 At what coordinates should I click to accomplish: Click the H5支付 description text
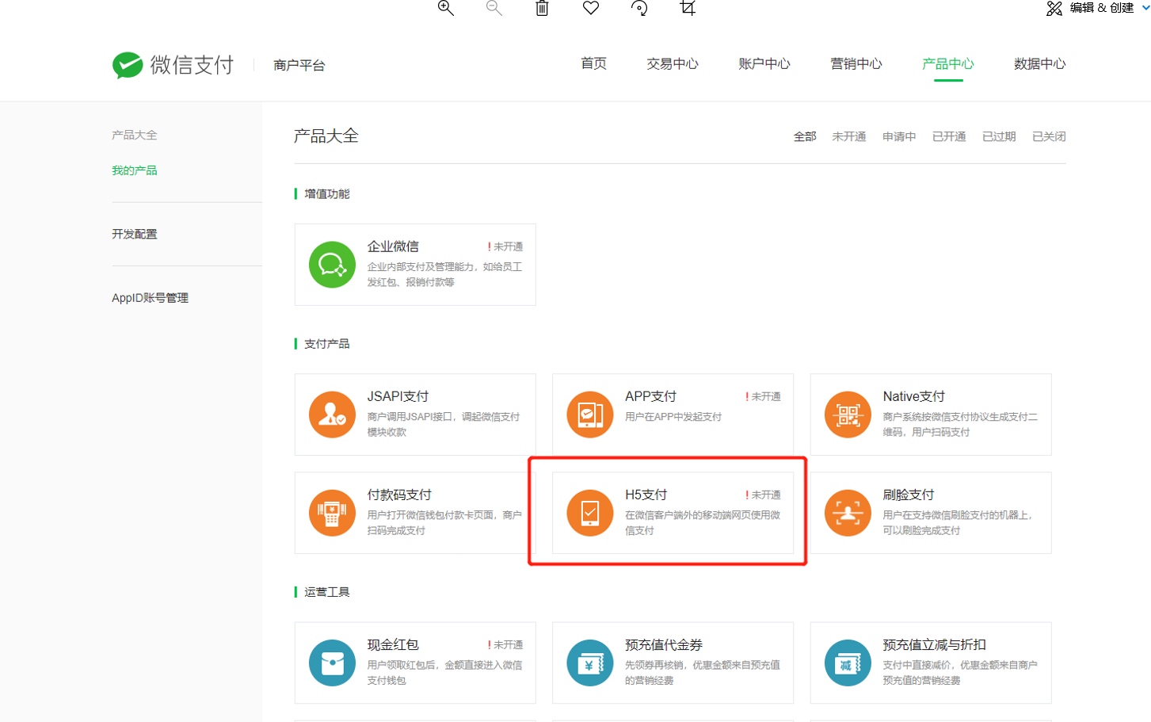tap(703, 523)
